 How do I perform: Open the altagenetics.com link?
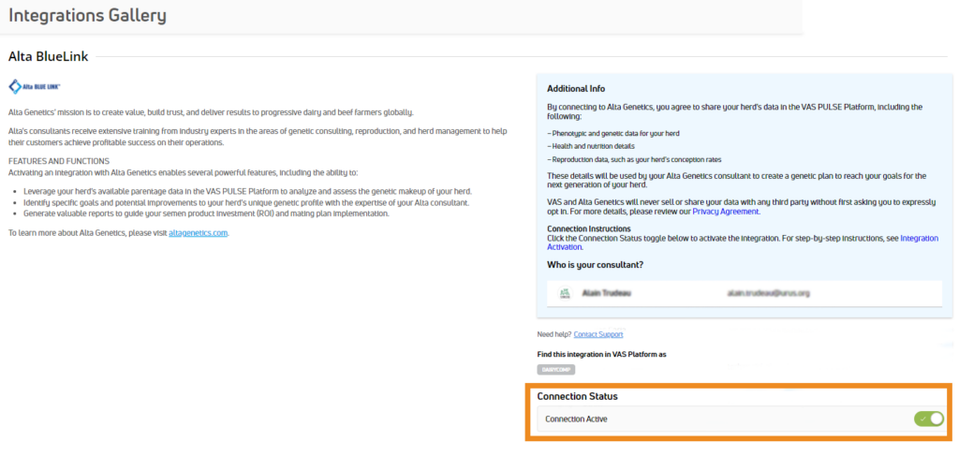(199, 233)
